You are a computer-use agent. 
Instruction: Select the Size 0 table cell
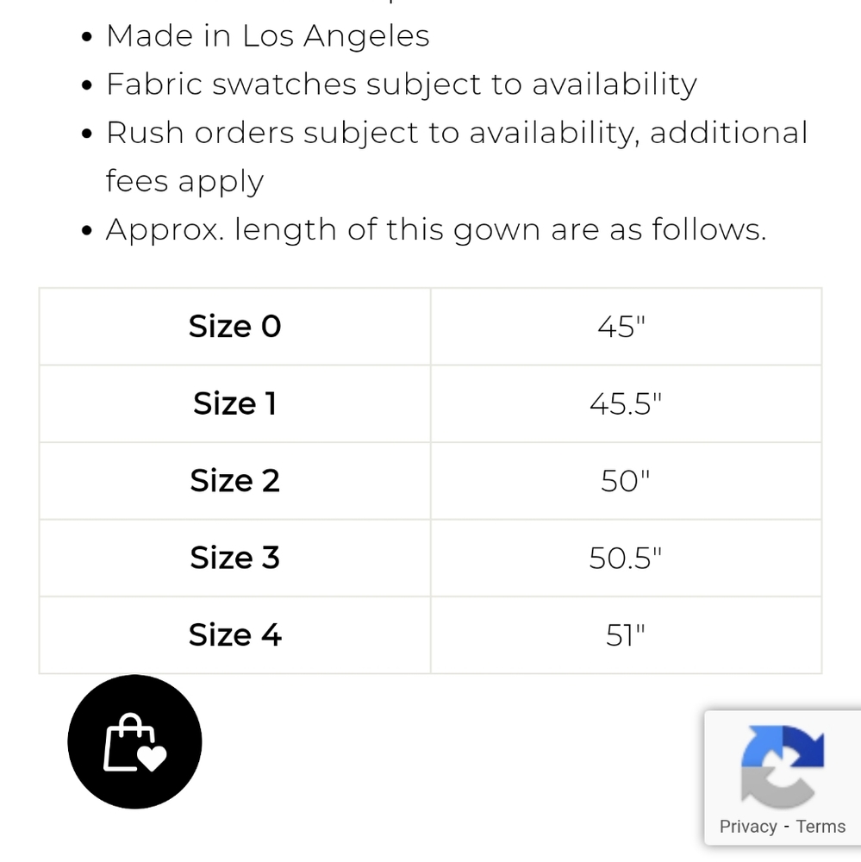[235, 327]
